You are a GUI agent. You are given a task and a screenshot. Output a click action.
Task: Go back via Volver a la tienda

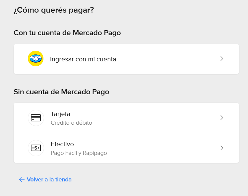[x=49, y=179]
